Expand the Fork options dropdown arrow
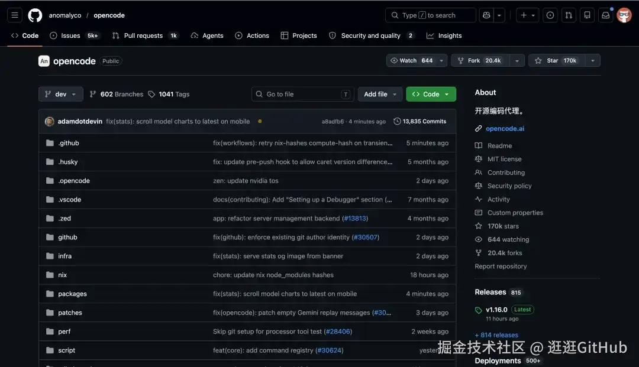The height and width of the screenshot is (367, 639). point(517,60)
